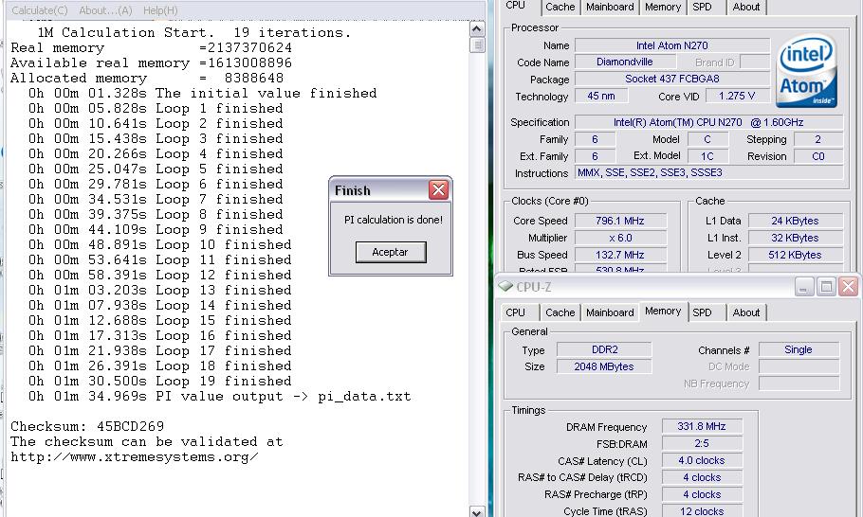Click the CAS# Latency value 4.0 clocks

click(x=702, y=460)
